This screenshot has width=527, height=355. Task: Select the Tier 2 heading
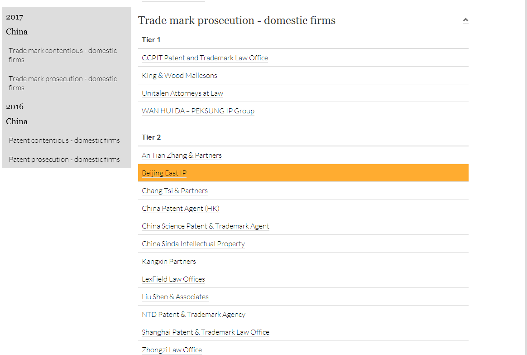point(151,137)
